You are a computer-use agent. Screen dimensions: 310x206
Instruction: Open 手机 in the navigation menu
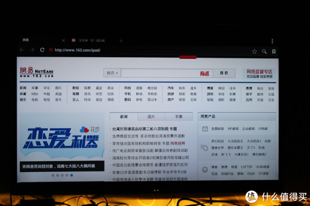[x=128, y=94]
